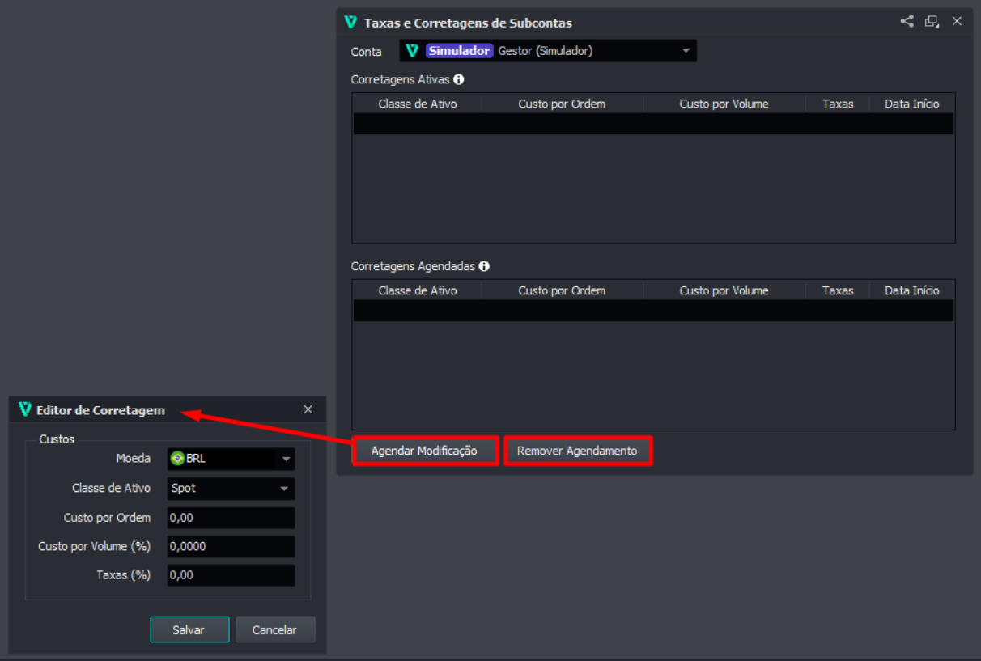Cancel the brokerage editor
This screenshot has width=981, height=661.
pos(274,629)
